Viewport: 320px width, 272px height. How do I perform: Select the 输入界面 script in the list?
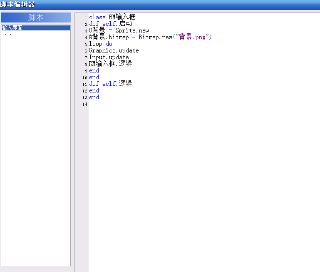[35, 28]
